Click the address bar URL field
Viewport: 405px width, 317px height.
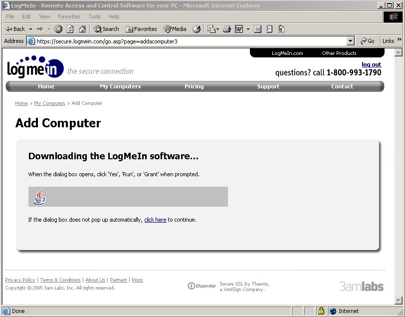pyautogui.click(x=191, y=41)
